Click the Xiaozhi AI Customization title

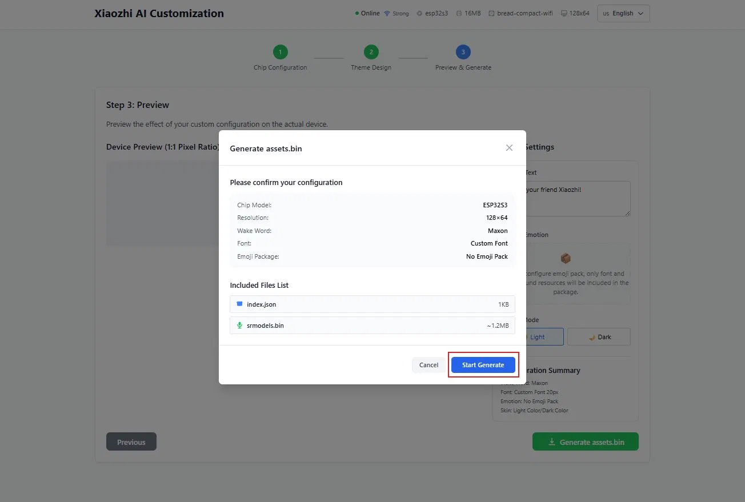[x=159, y=13]
